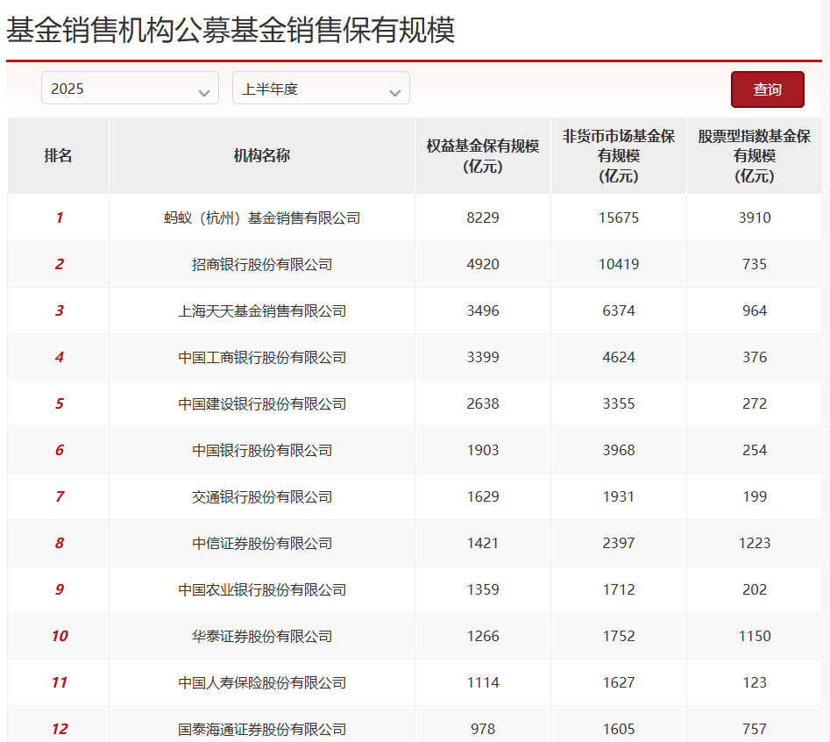Click non-monetary value 10419

[618, 264]
